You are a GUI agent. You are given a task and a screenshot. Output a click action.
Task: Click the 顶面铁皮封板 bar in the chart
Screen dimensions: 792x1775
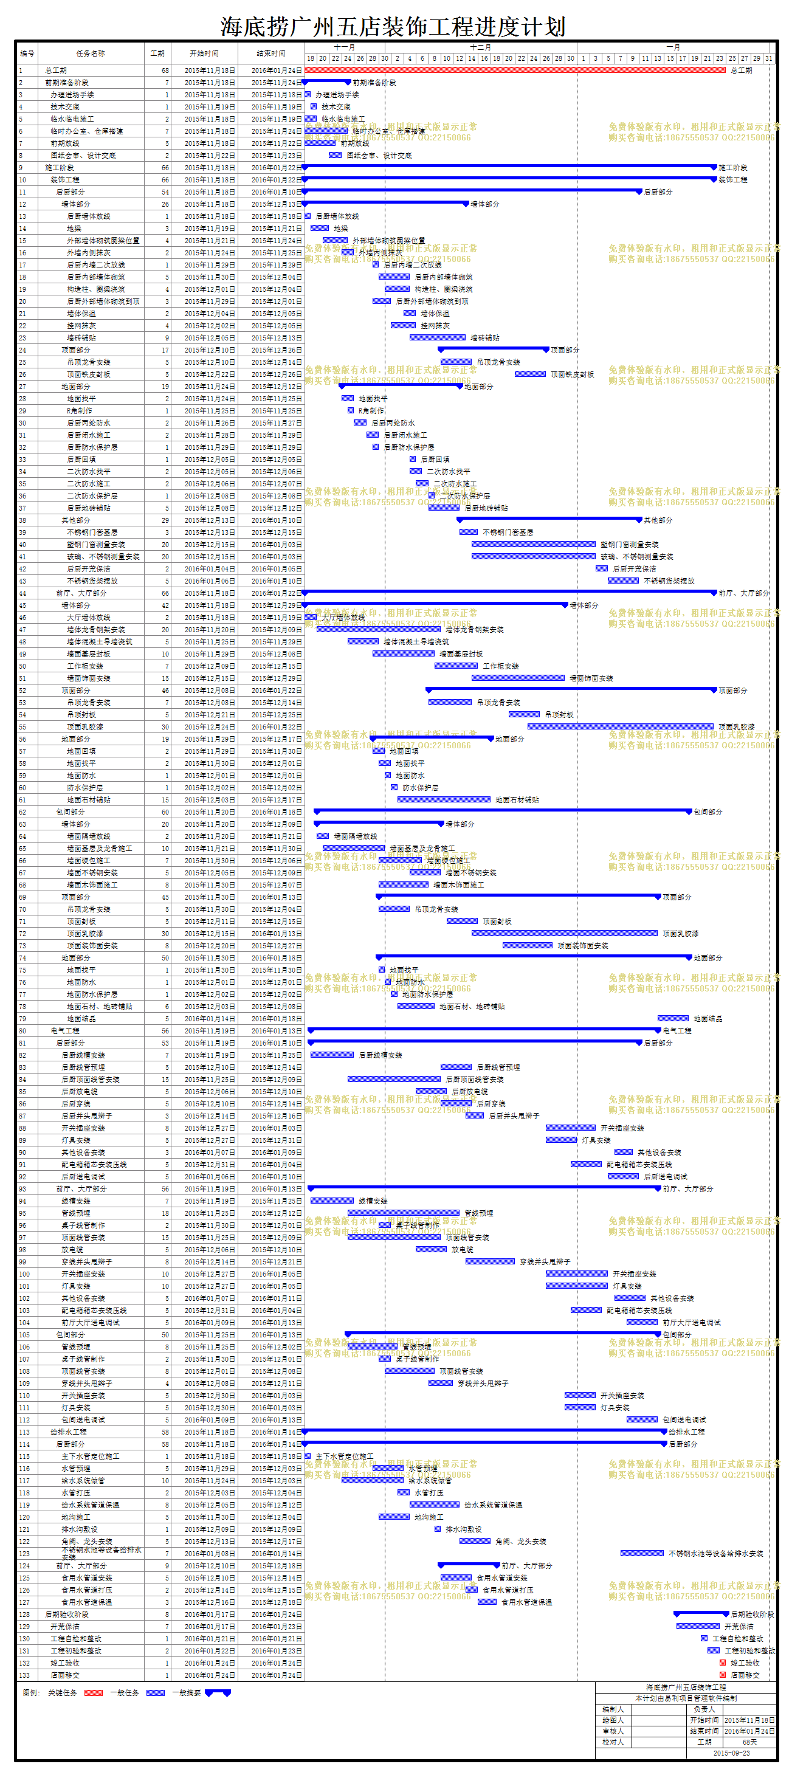530,374
